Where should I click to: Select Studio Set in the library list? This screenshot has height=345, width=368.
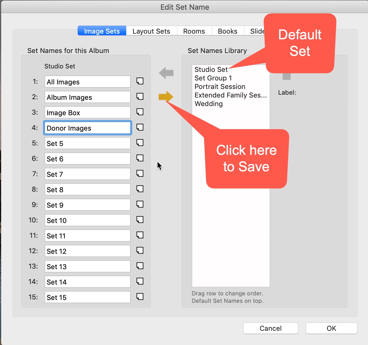[x=211, y=70]
